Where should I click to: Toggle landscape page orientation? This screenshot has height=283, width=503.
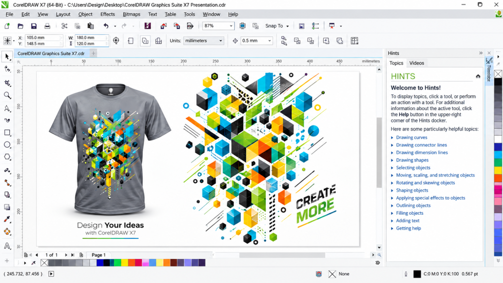[x=145, y=41]
